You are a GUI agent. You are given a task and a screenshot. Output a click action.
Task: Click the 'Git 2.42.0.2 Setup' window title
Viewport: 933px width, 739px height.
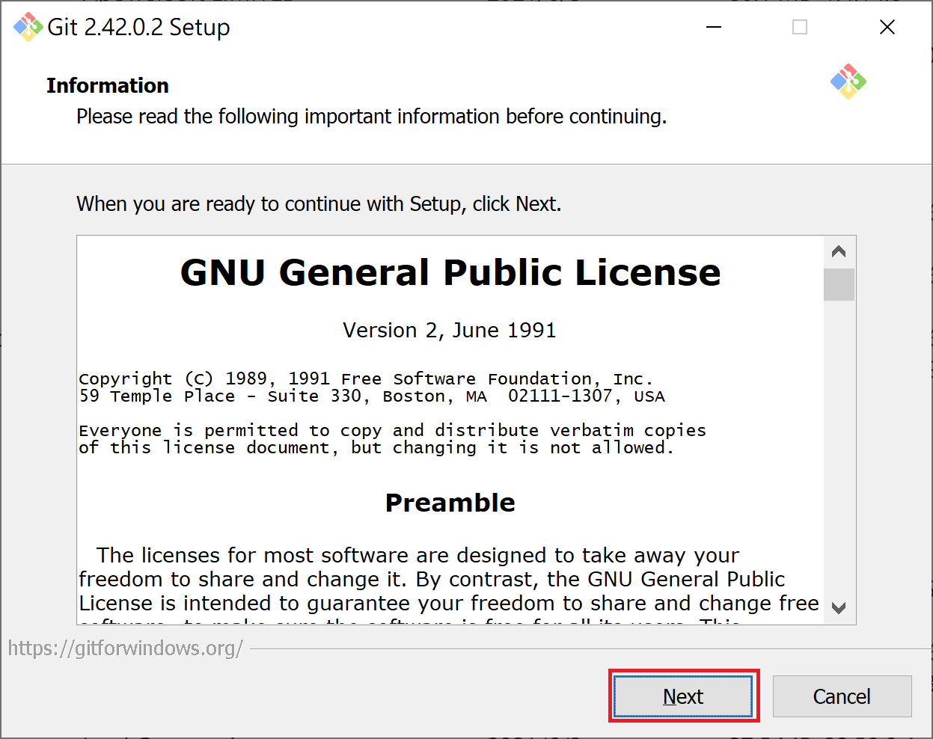click(x=138, y=27)
